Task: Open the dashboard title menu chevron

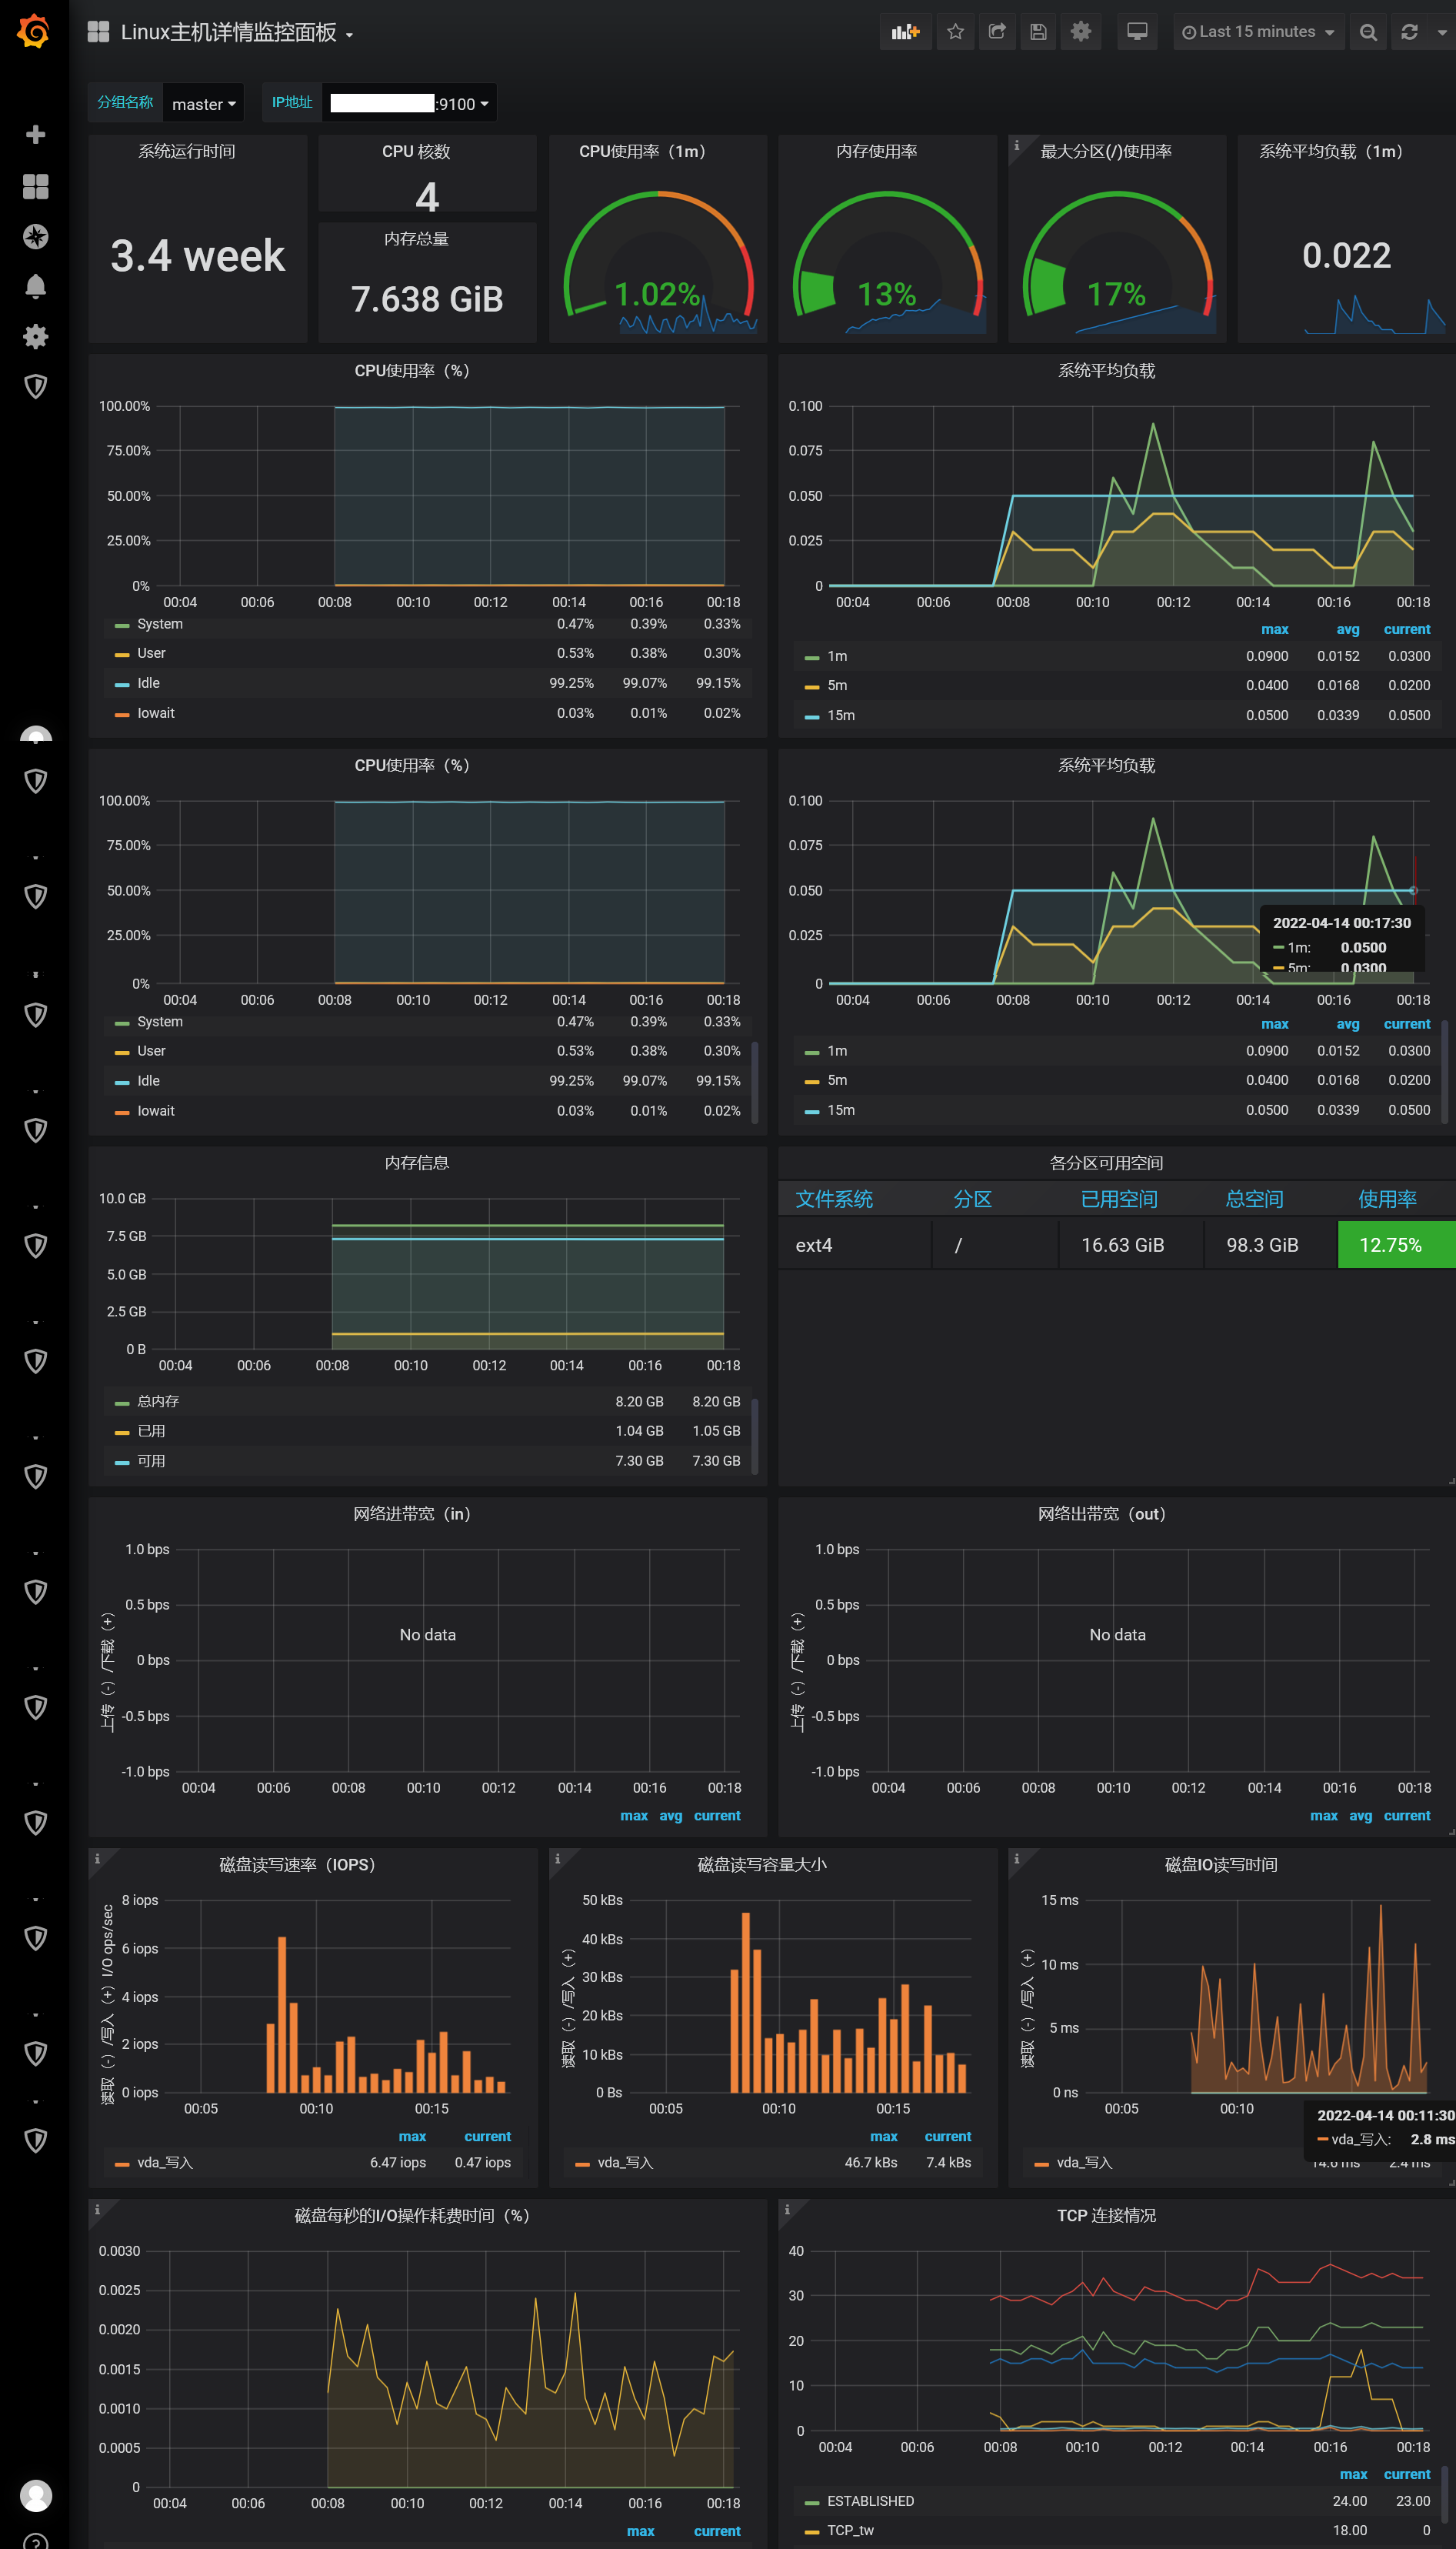Action: click(349, 33)
